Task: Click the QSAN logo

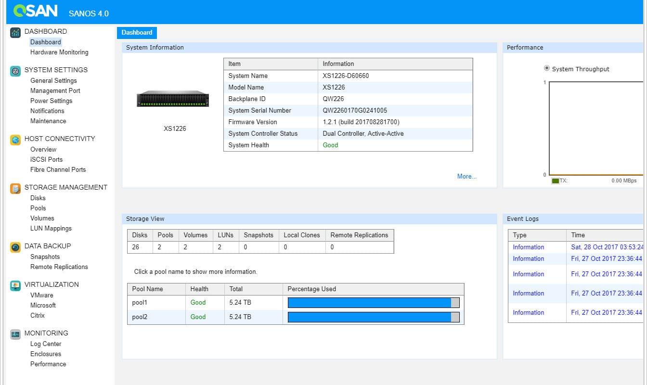Action: [x=36, y=11]
